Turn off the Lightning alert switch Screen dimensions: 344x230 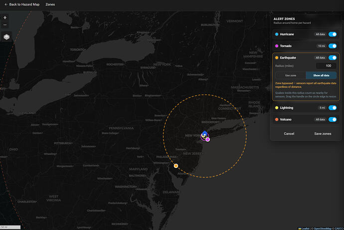pyautogui.click(x=333, y=108)
